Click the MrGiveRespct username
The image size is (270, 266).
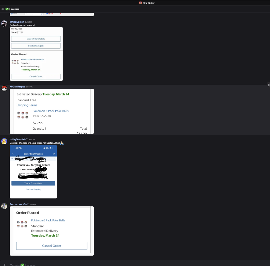pyautogui.click(x=17, y=87)
